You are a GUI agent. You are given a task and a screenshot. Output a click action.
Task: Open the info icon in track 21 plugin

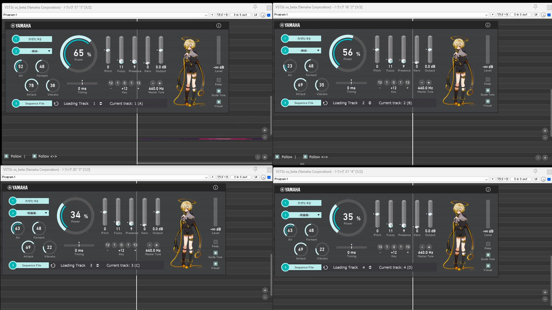point(488,189)
